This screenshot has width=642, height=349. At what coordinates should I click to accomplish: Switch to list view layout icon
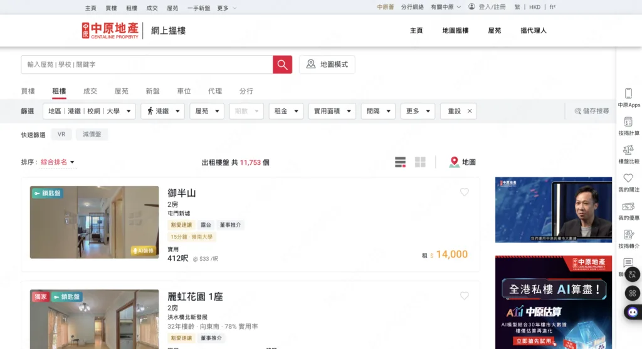400,162
